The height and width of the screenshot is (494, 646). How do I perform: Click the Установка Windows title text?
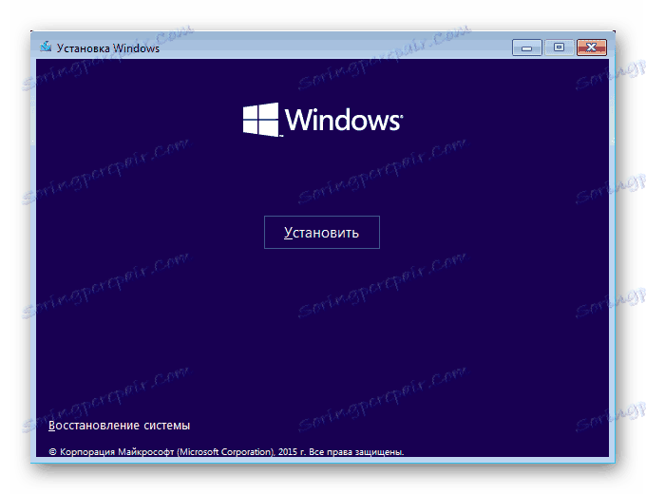(x=108, y=48)
